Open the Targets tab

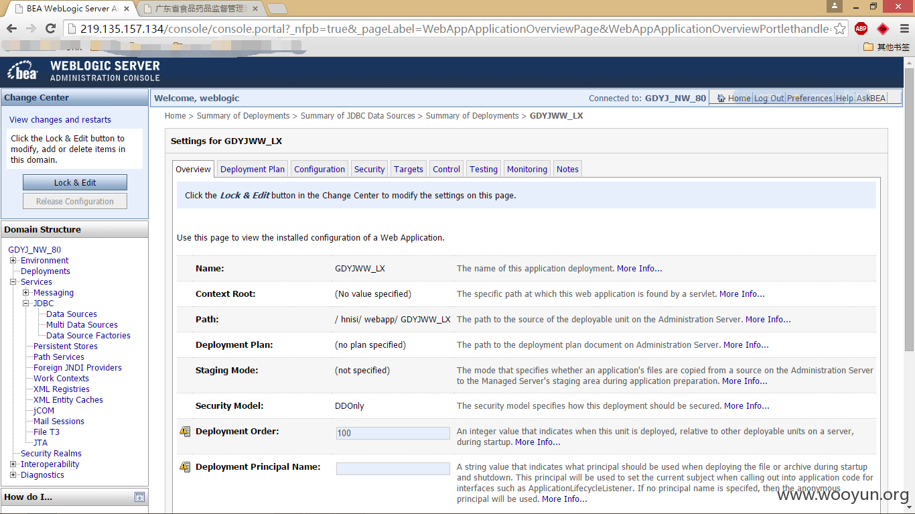point(409,169)
